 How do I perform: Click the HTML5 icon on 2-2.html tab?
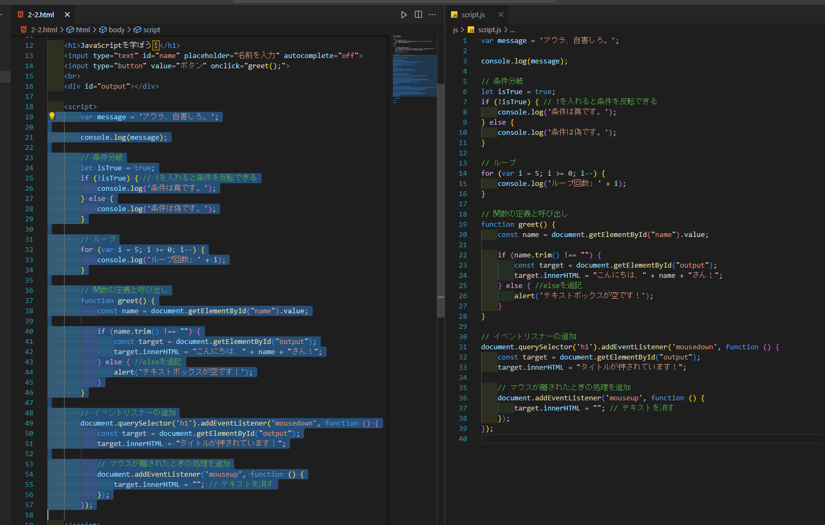click(20, 15)
